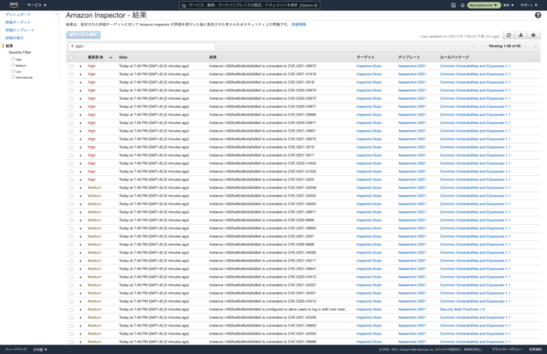Open the help question mark icon
The image size is (547, 354).
[538, 15]
